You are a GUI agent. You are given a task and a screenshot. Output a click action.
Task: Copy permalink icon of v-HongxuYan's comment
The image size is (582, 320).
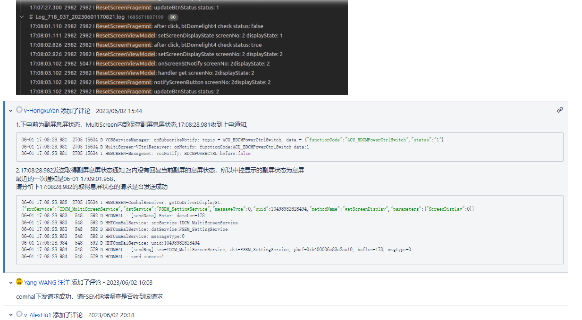560,110
